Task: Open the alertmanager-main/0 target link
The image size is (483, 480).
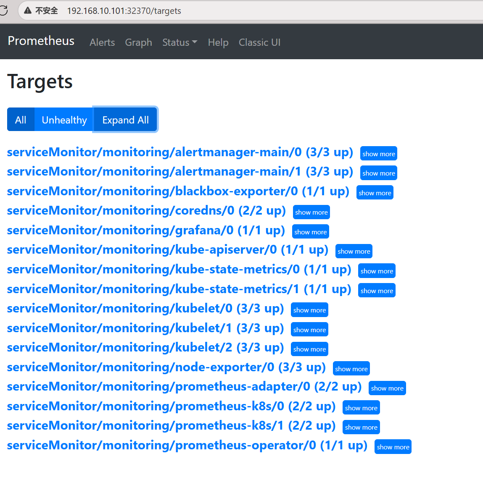Action: point(180,152)
